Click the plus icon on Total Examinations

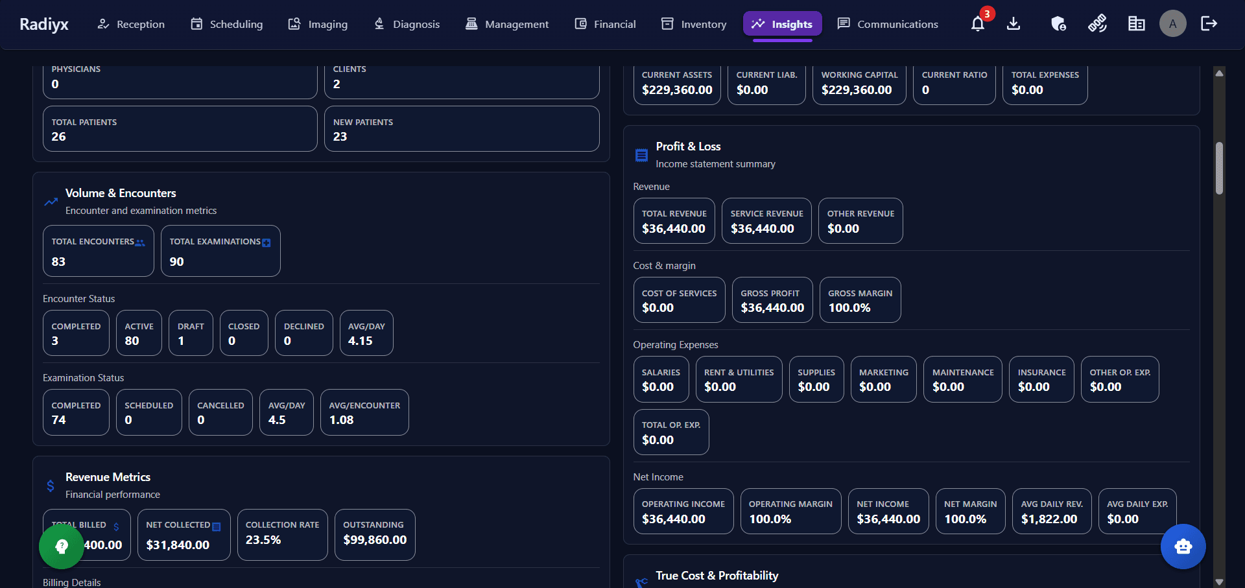pos(266,242)
